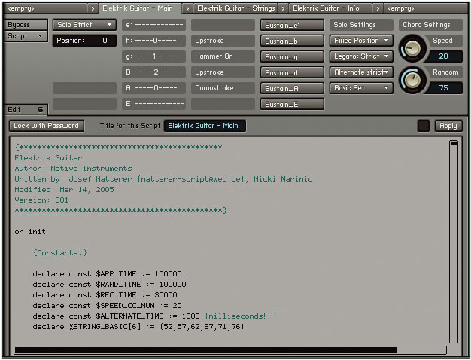Click the h string tablature display
This screenshot has width=471, height=360.
pyautogui.click(x=153, y=41)
